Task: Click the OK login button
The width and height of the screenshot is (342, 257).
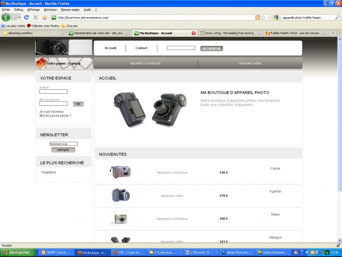Action: click(x=78, y=104)
